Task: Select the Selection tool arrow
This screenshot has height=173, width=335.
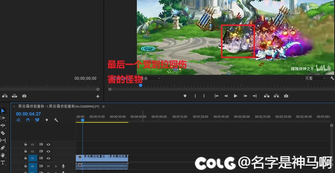Action: point(3,111)
